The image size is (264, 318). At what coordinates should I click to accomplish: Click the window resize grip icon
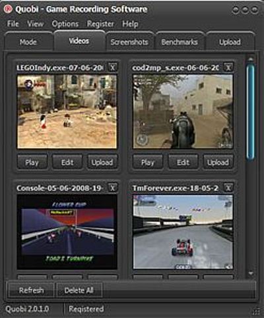(256, 311)
